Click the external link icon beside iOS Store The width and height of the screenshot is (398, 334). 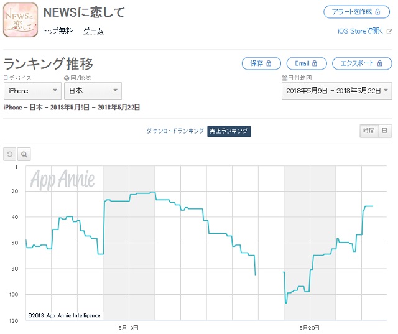[389, 31]
